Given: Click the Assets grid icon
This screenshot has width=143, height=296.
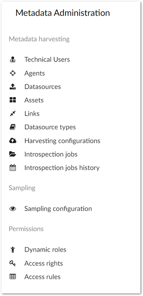Looking at the screenshot, I should pos(13,100).
